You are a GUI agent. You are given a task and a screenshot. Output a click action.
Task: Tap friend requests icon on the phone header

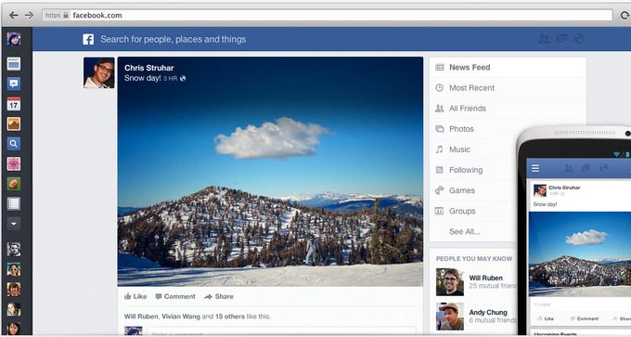point(568,168)
